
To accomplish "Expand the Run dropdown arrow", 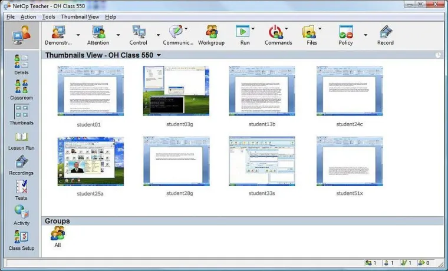I will point(253,28).
